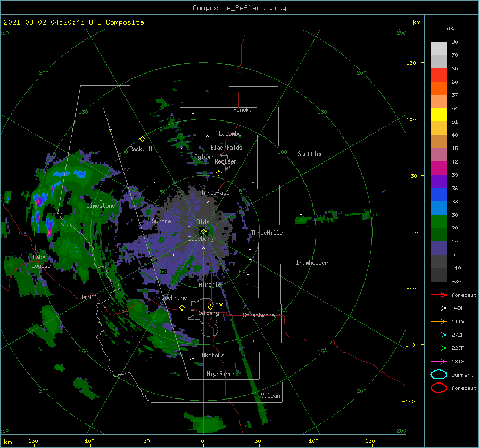Select the magenta 39-42 dBZ swatch
The width and height of the screenshot is (479, 448).
pos(439,168)
